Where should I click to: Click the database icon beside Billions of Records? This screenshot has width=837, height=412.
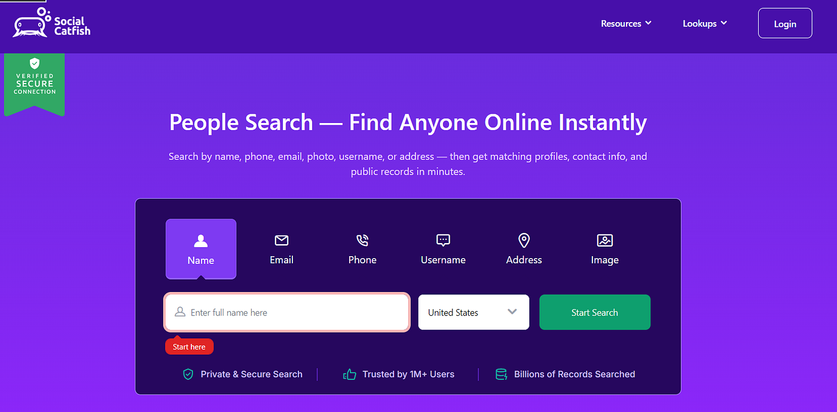click(501, 374)
